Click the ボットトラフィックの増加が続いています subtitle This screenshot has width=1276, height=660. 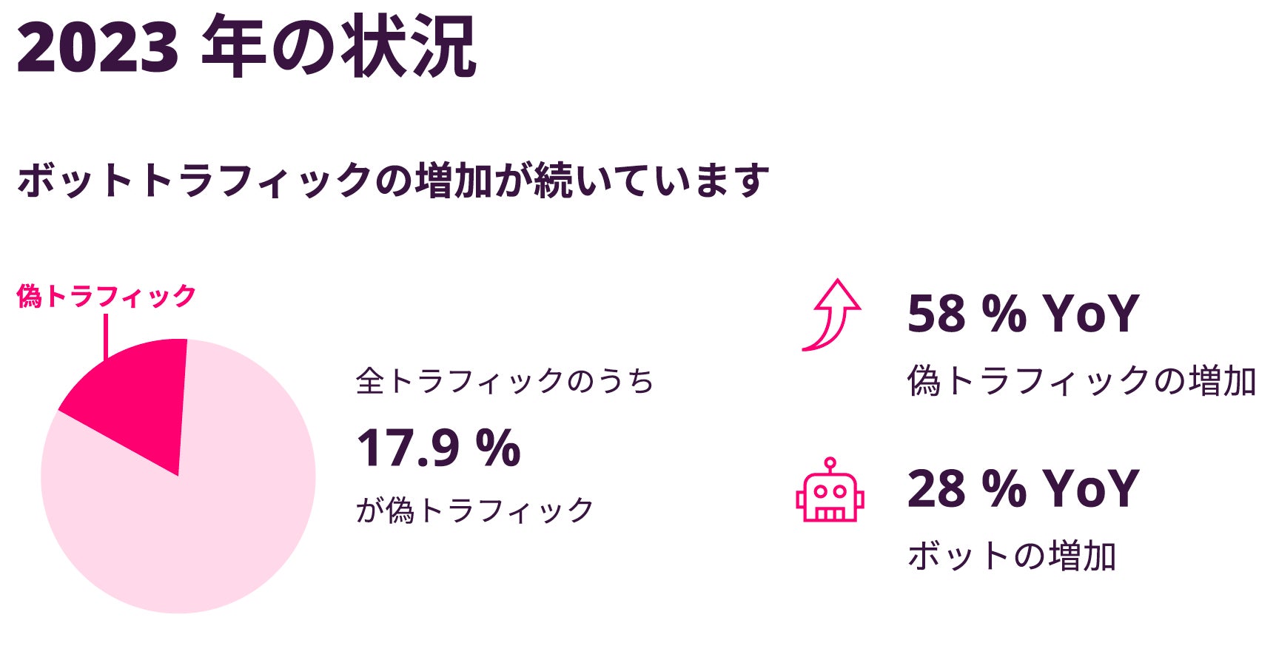pos(393,180)
